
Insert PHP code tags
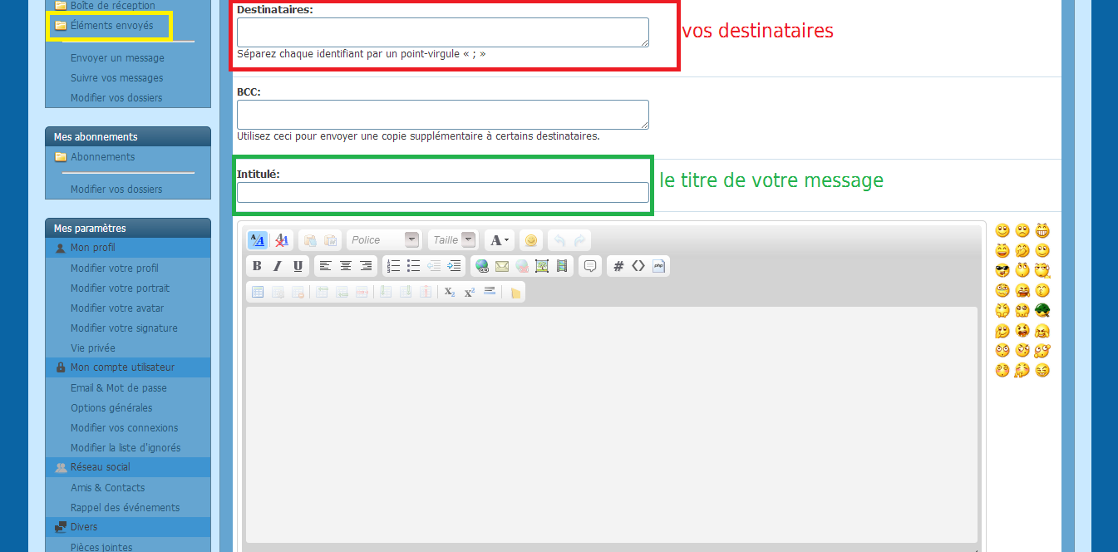point(659,266)
